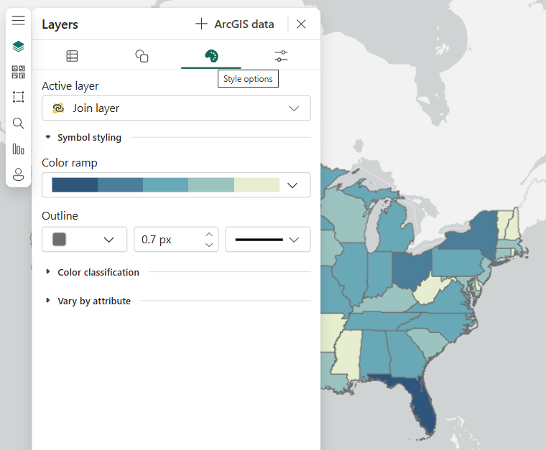Viewport: 546px width, 450px height.
Task: Open the basemap gallery grid icon
Action: point(18,72)
